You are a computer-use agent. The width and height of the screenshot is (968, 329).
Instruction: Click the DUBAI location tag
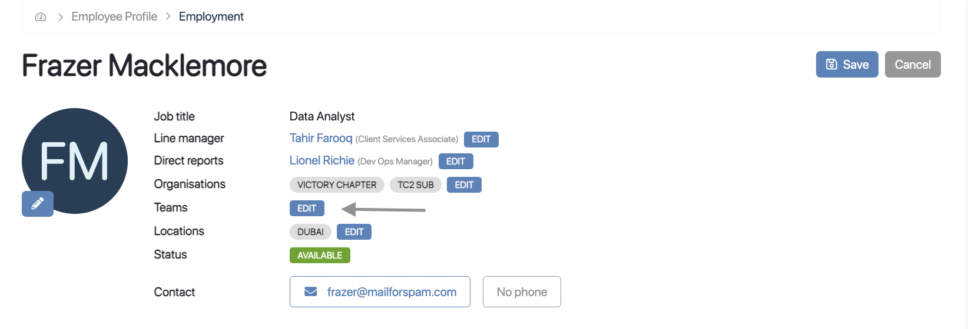pos(310,232)
